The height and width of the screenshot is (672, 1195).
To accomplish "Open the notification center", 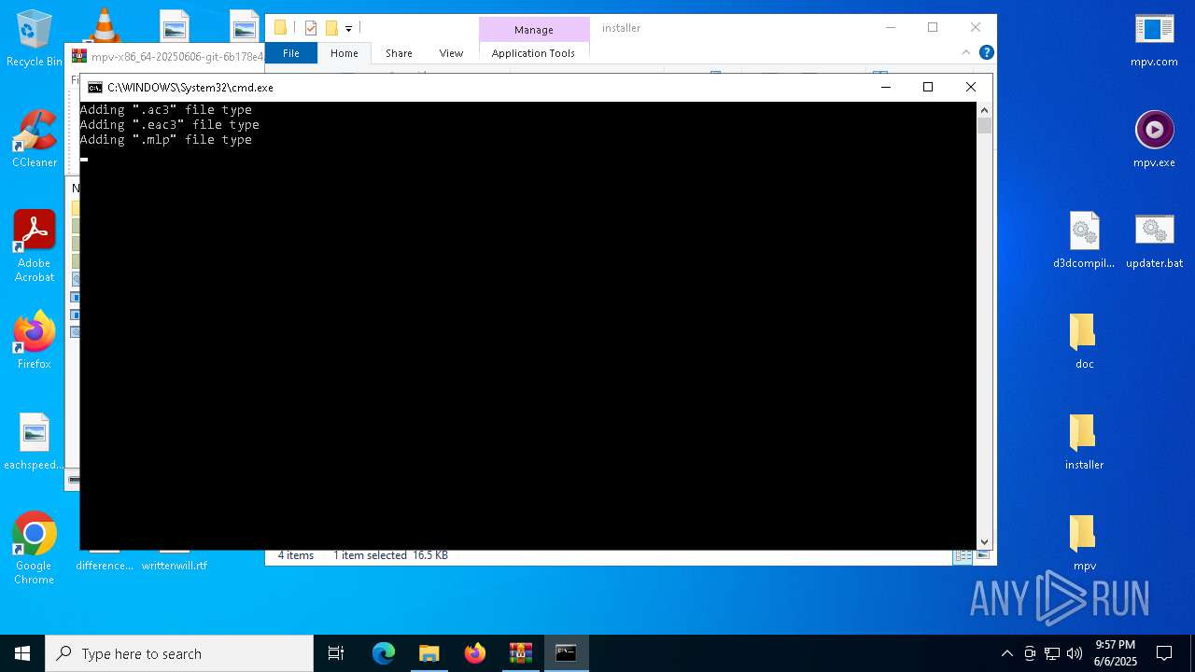I will point(1164,653).
